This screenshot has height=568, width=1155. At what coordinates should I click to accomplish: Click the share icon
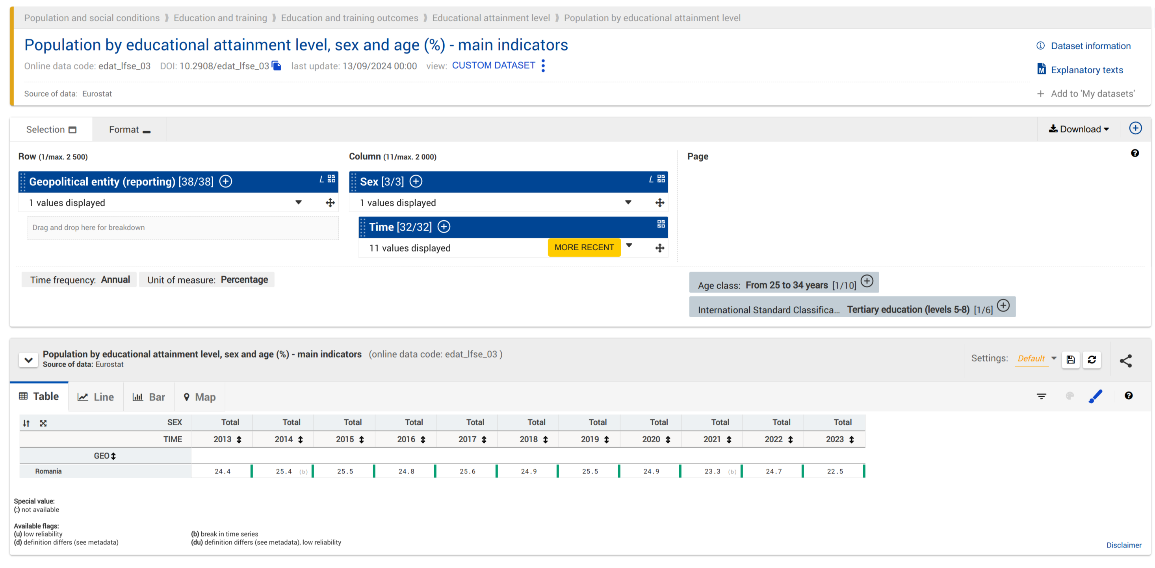pyautogui.click(x=1125, y=360)
